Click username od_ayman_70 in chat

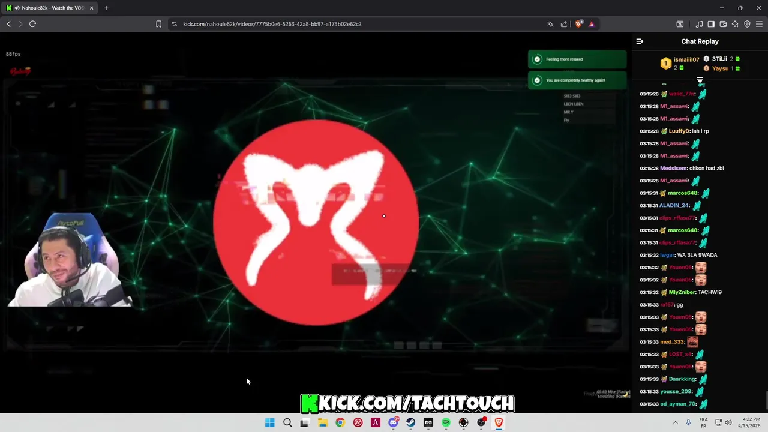point(679,404)
